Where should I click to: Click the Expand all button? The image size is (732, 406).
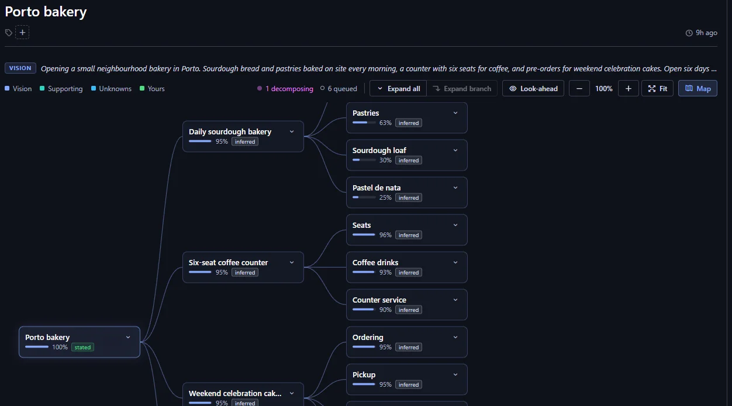[398, 89]
